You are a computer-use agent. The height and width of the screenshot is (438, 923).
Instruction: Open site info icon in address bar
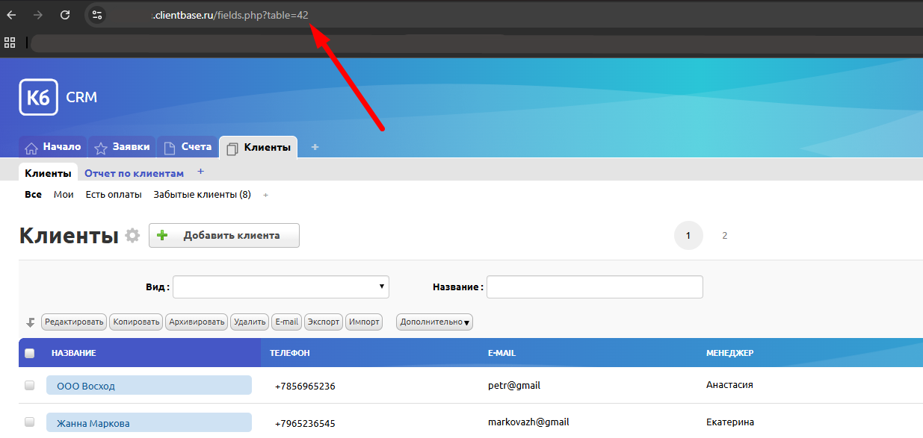pos(96,15)
